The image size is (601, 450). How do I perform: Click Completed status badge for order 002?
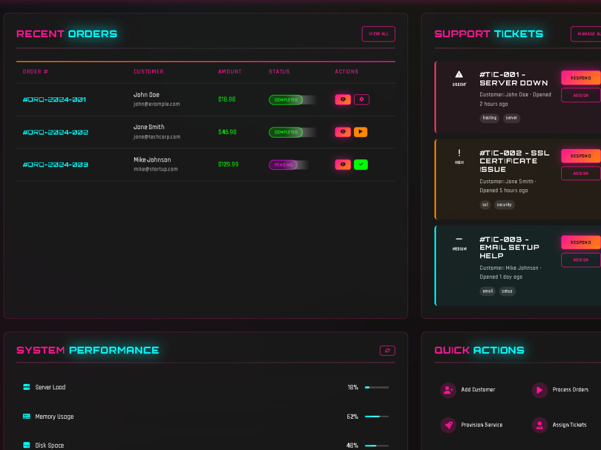286,132
